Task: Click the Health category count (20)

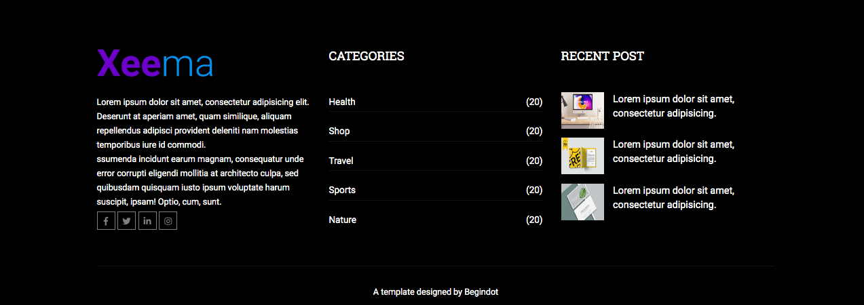Action: [x=534, y=102]
